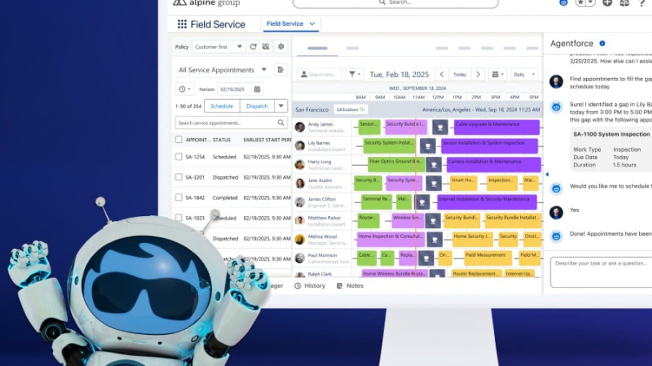Refresh the appointment list
The width and height of the screenshot is (652, 366).
(253, 46)
